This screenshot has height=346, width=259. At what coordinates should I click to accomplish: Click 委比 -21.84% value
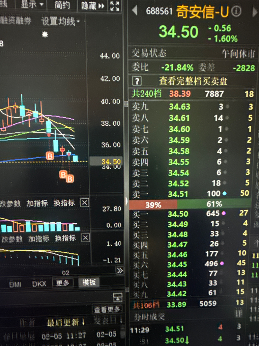177,67
